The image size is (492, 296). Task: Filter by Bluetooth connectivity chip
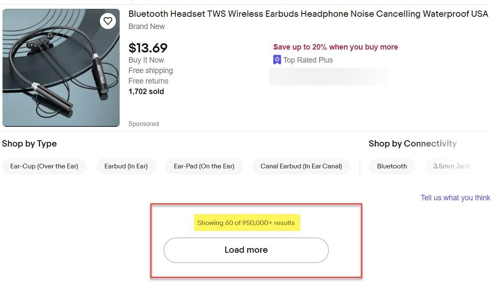click(x=392, y=166)
